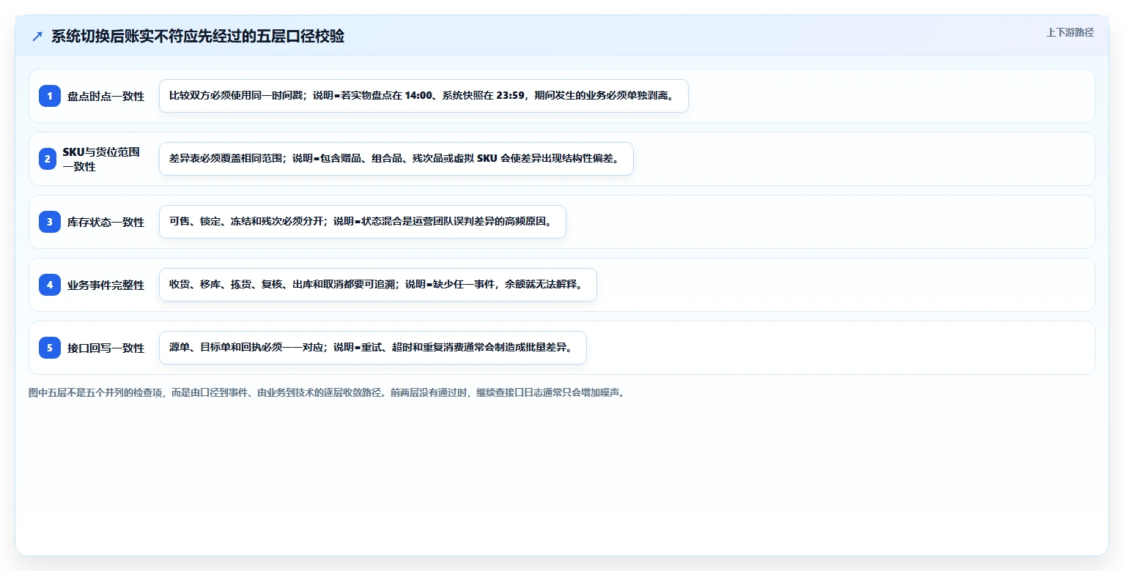Select the step 2 number badge
The image size is (1124, 571).
[48, 159]
